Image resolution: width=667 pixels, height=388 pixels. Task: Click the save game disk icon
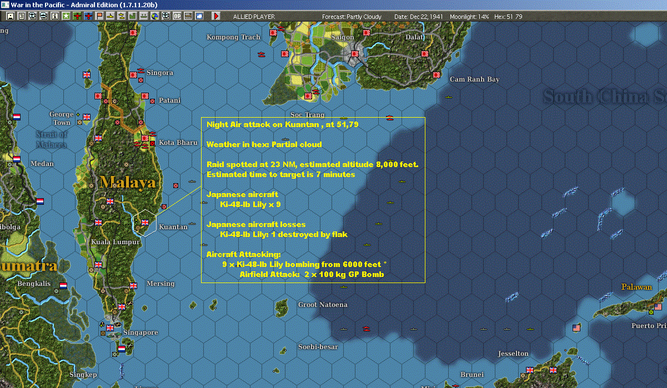[x=10, y=16]
